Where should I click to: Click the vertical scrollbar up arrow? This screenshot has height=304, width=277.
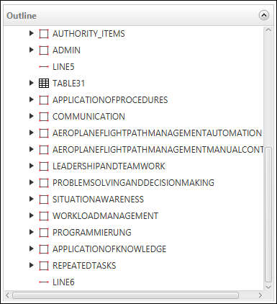pos(268,30)
